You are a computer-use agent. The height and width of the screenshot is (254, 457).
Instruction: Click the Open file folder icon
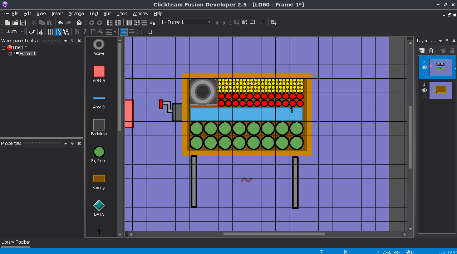pos(15,22)
